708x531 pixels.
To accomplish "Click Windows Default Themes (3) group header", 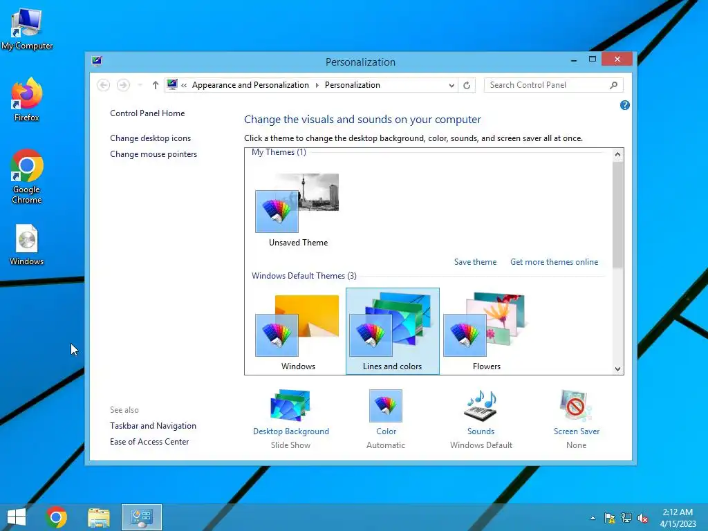I will (x=304, y=275).
